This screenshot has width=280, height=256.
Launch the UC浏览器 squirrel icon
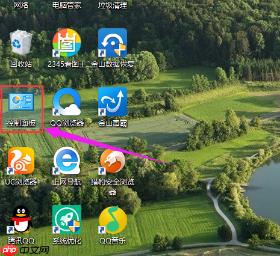(21, 160)
